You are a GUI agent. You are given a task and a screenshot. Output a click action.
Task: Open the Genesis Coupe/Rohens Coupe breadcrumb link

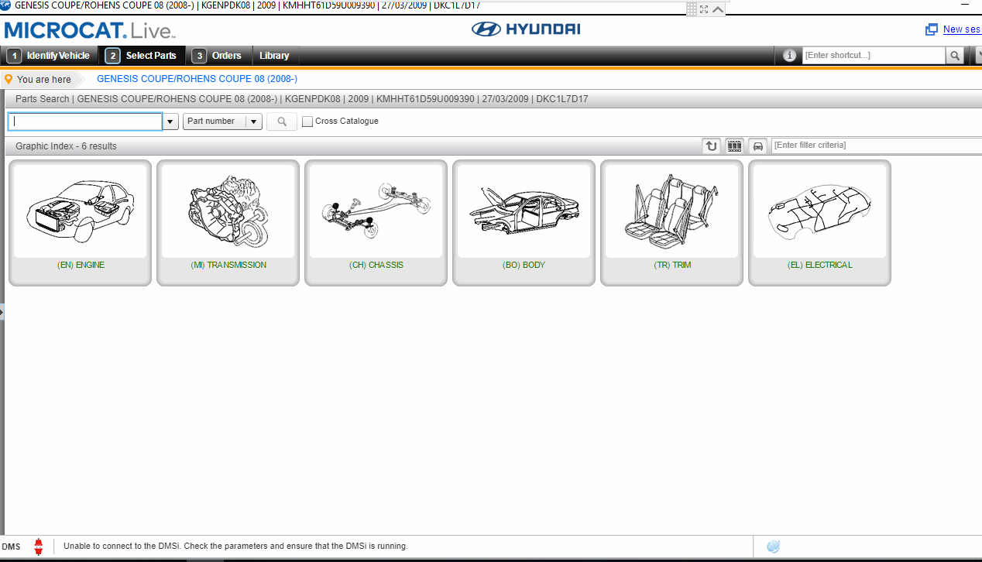coord(197,79)
